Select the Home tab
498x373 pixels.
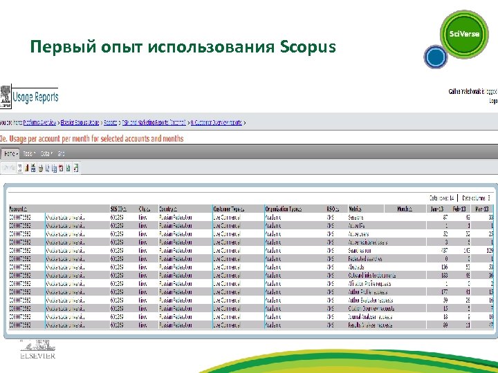pos(9,154)
